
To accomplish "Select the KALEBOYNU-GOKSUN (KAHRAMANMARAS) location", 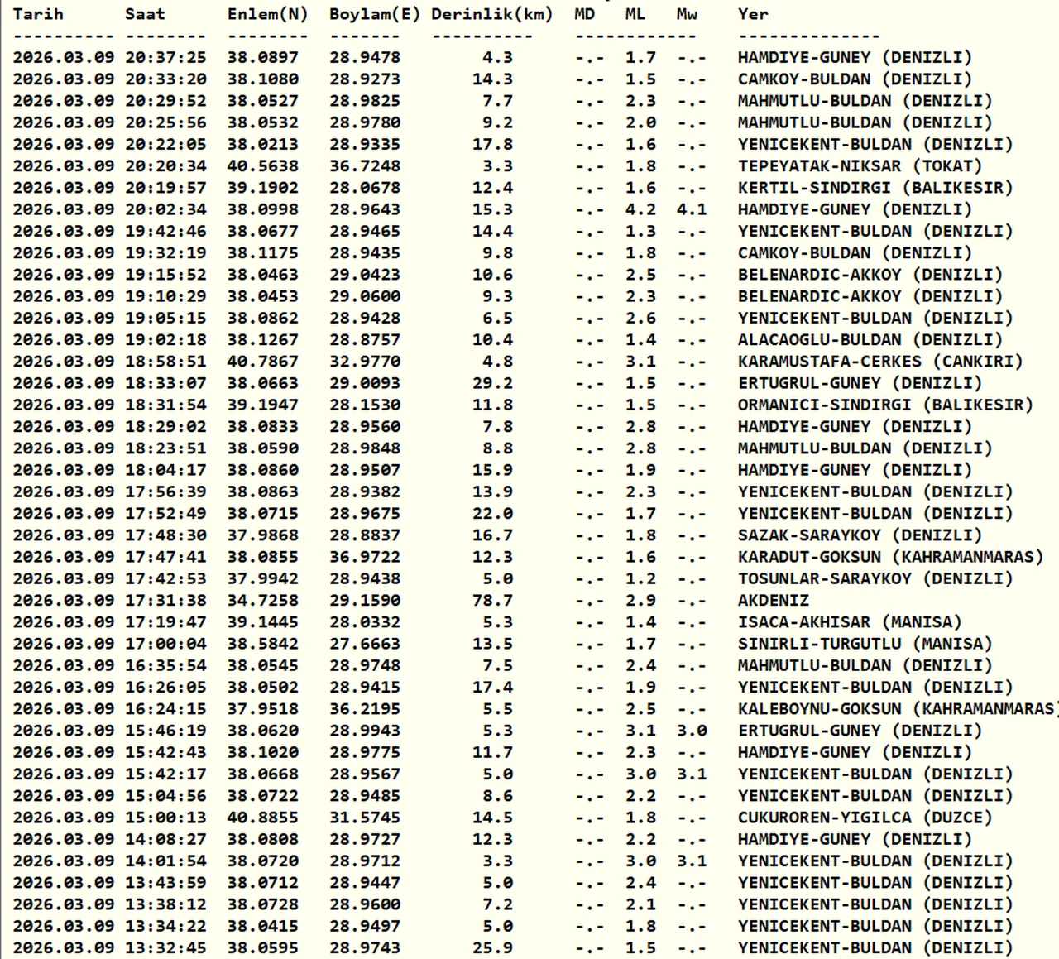I will click(896, 709).
